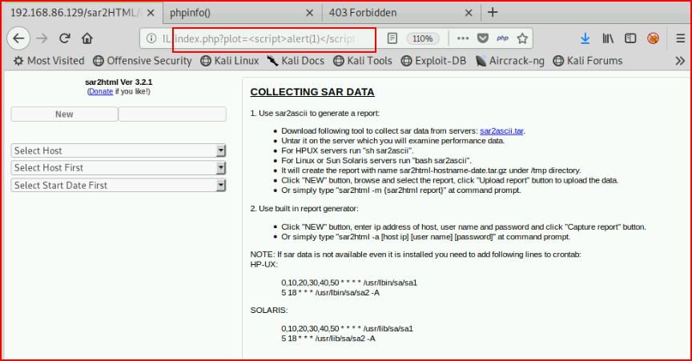This screenshot has width=692, height=361.
Task: Open the Select Start Date First dropdown
Action: coord(119,186)
